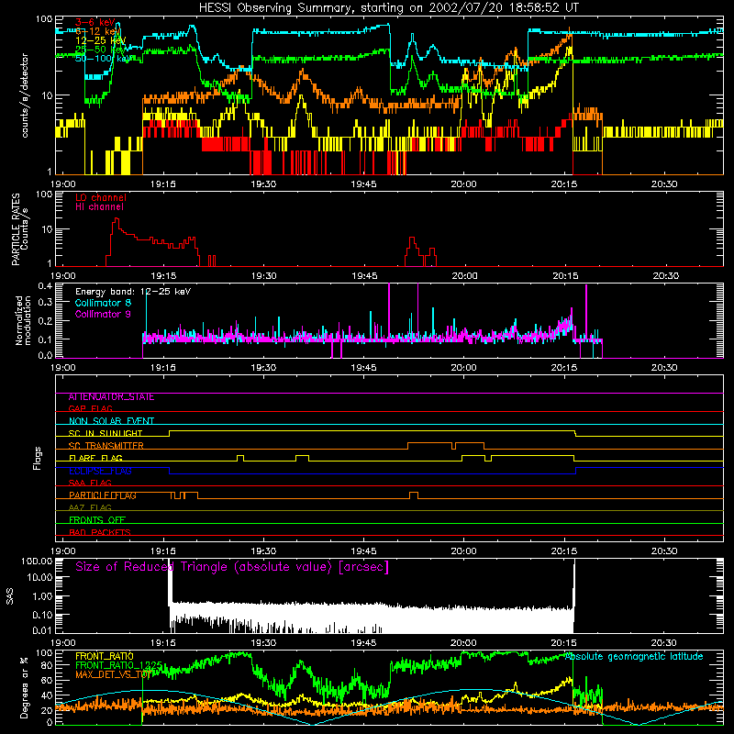
Task: Select the Collimator 9 legend entry
Action: pos(103,314)
